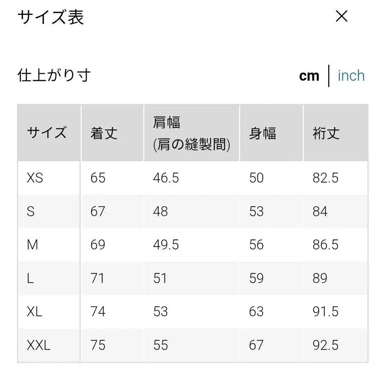Click the 56 身幅 value for M
Image resolution: width=382 pixels, height=382 pixels.
pyautogui.click(x=256, y=244)
